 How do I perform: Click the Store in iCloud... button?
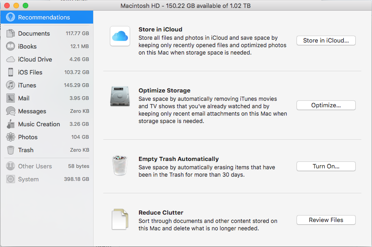click(326, 41)
